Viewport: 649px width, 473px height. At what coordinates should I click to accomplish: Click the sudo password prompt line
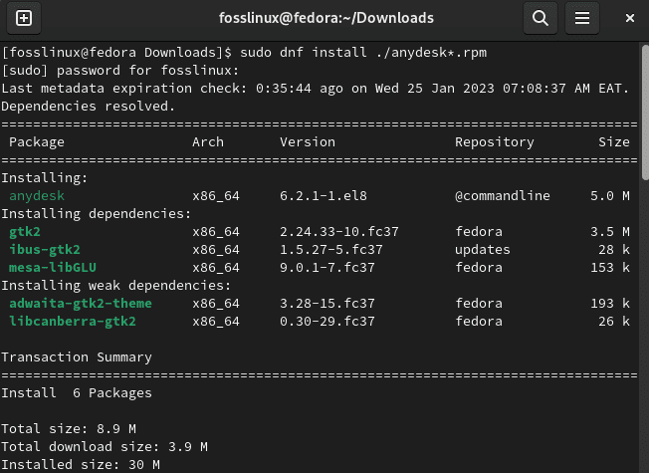coord(120,71)
